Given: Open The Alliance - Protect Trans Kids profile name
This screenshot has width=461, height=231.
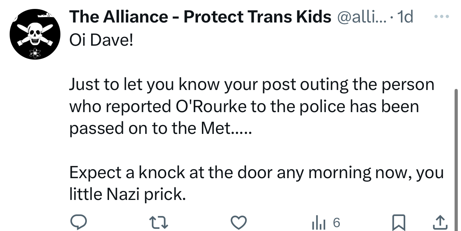Looking at the screenshot, I should (200, 17).
